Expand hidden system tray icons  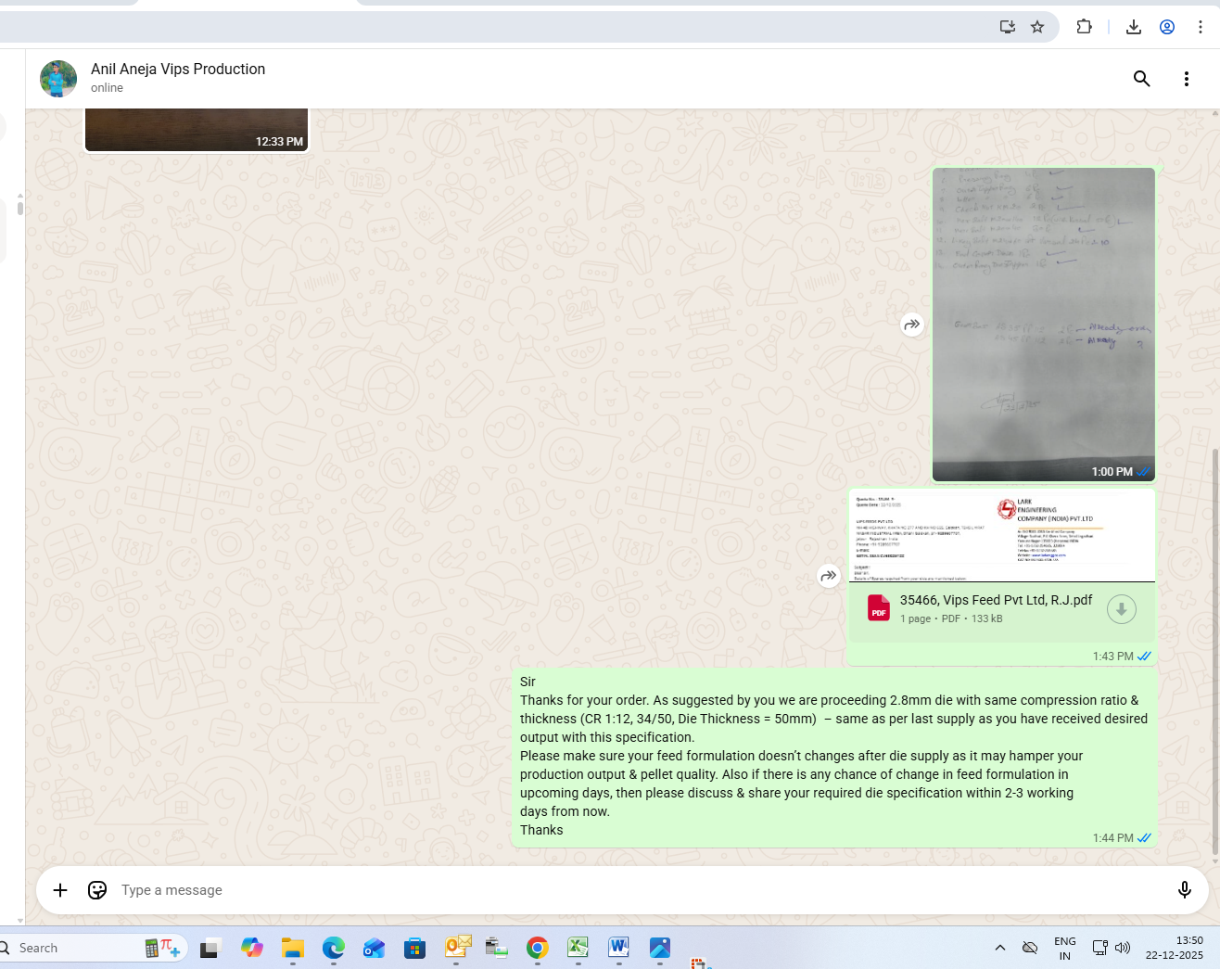pos(999,948)
